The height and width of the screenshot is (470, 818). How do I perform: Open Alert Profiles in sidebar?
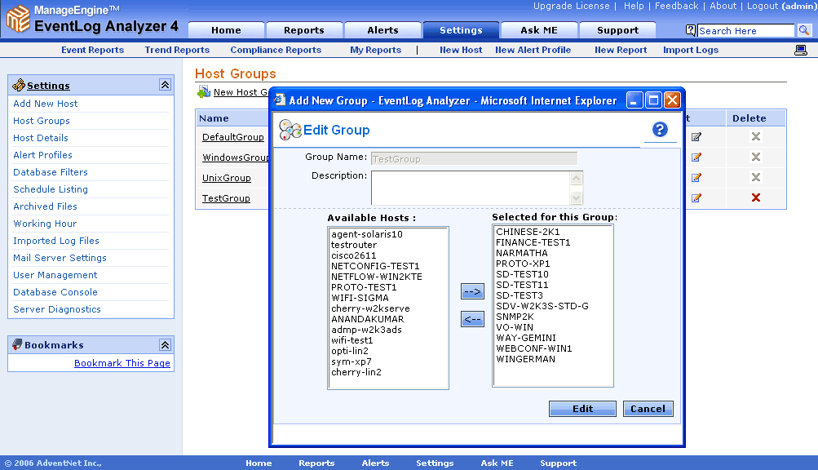click(42, 155)
